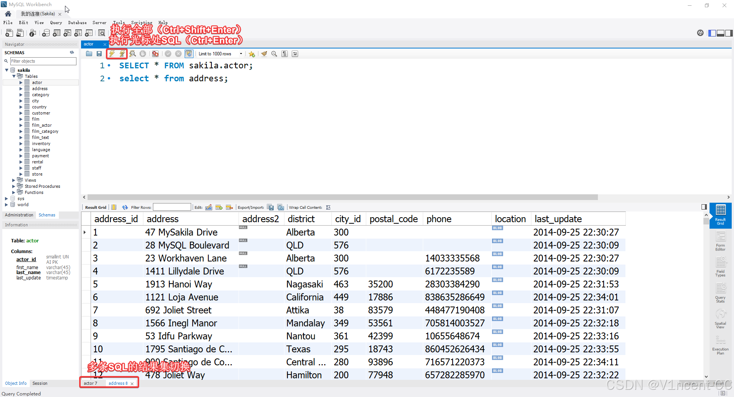Image resolution: width=734 pixels, height=397 pixels.
Task: Expand the world schema
Action: pos(6,205)
